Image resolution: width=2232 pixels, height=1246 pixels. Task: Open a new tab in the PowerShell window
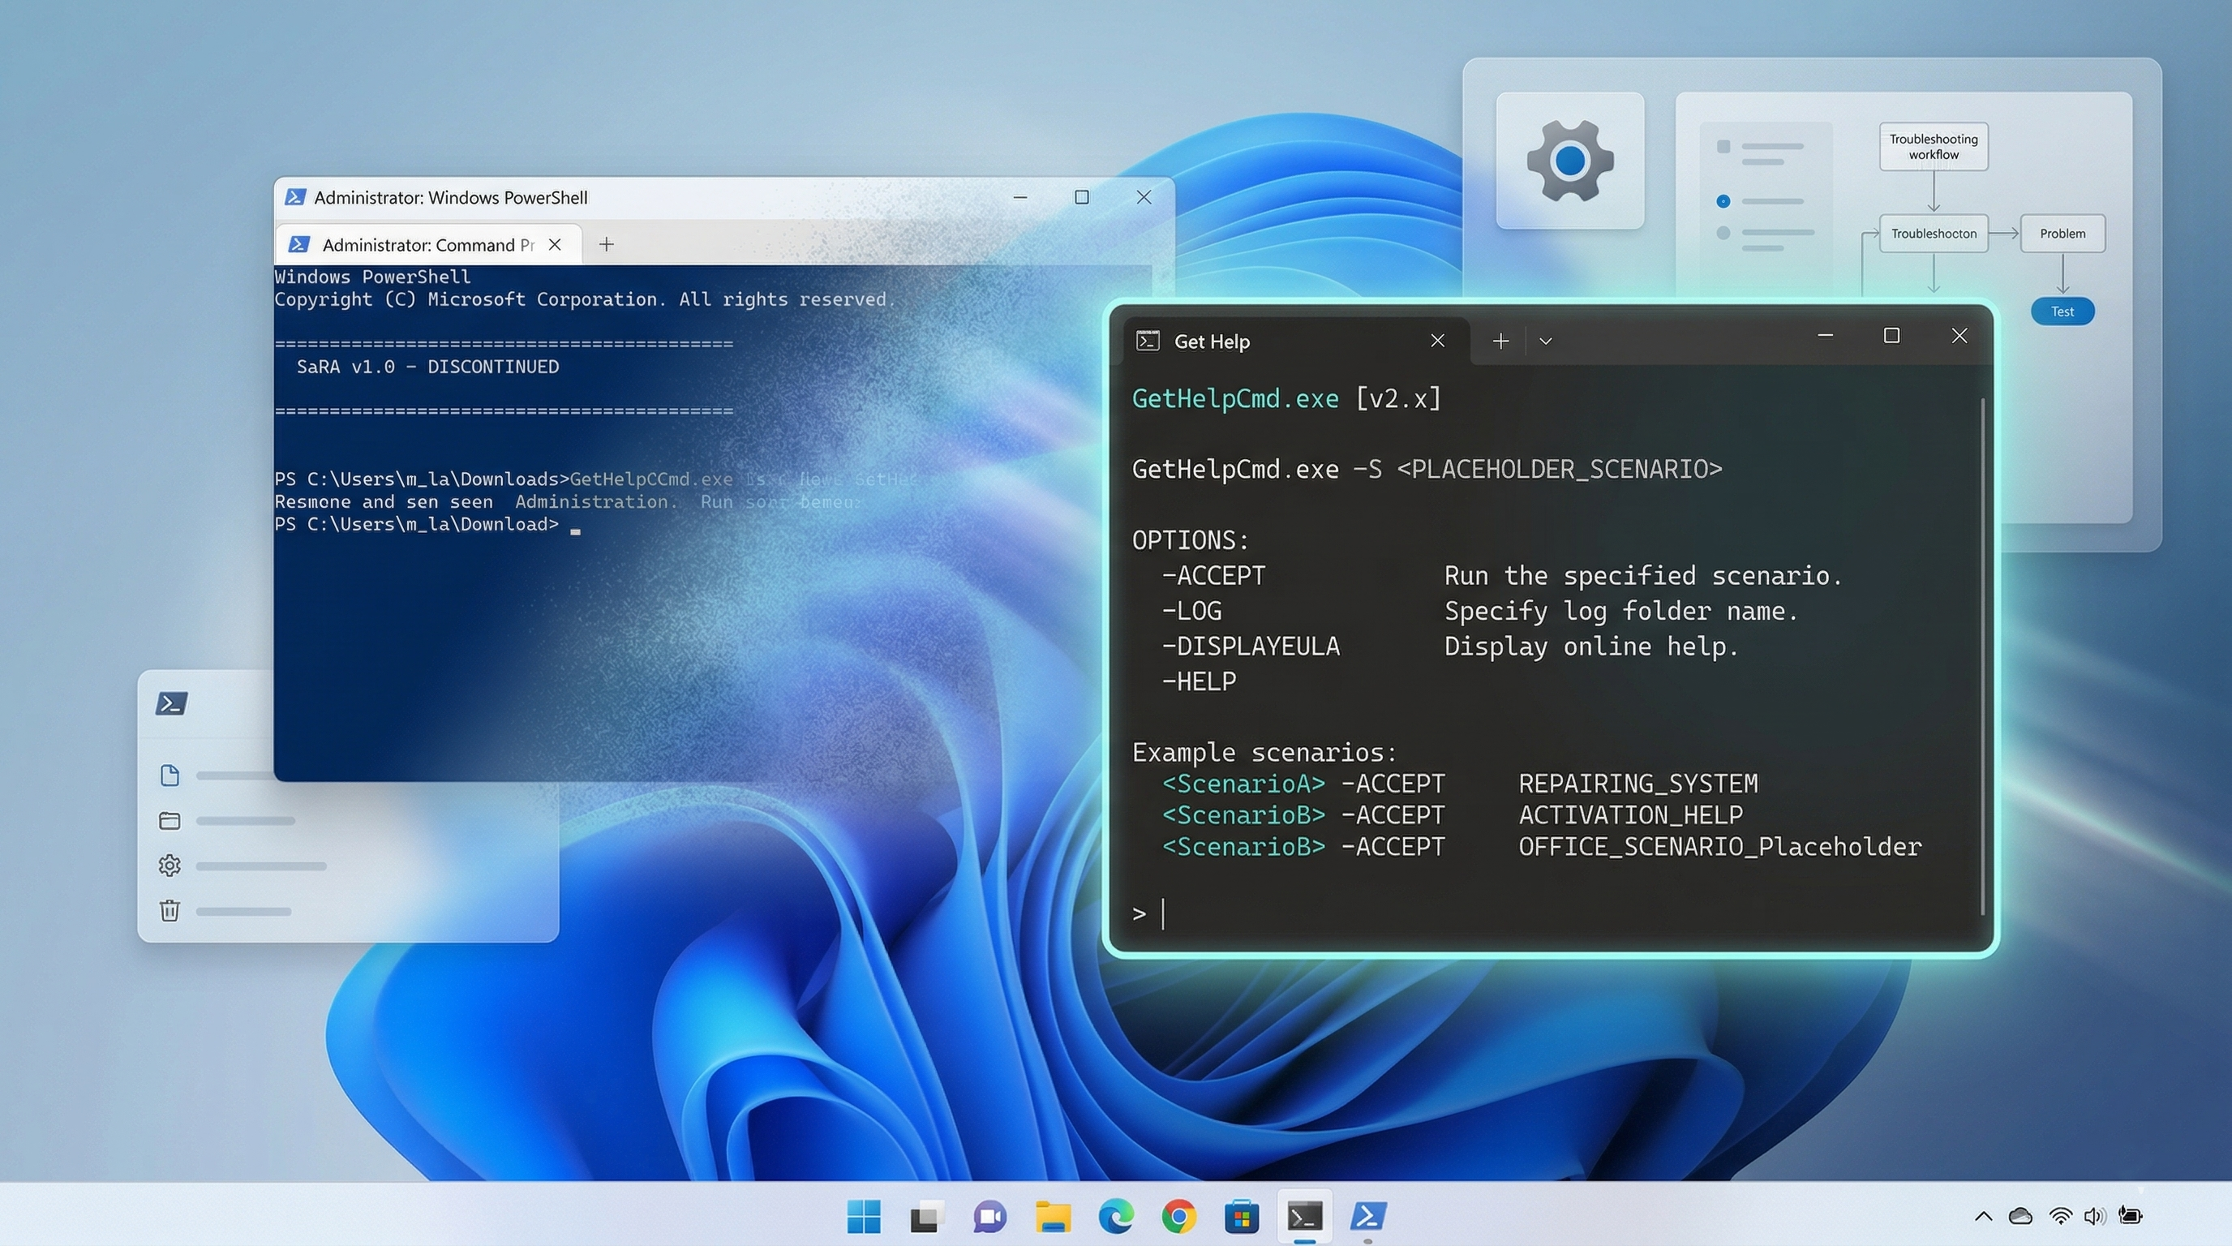(607, 244)
